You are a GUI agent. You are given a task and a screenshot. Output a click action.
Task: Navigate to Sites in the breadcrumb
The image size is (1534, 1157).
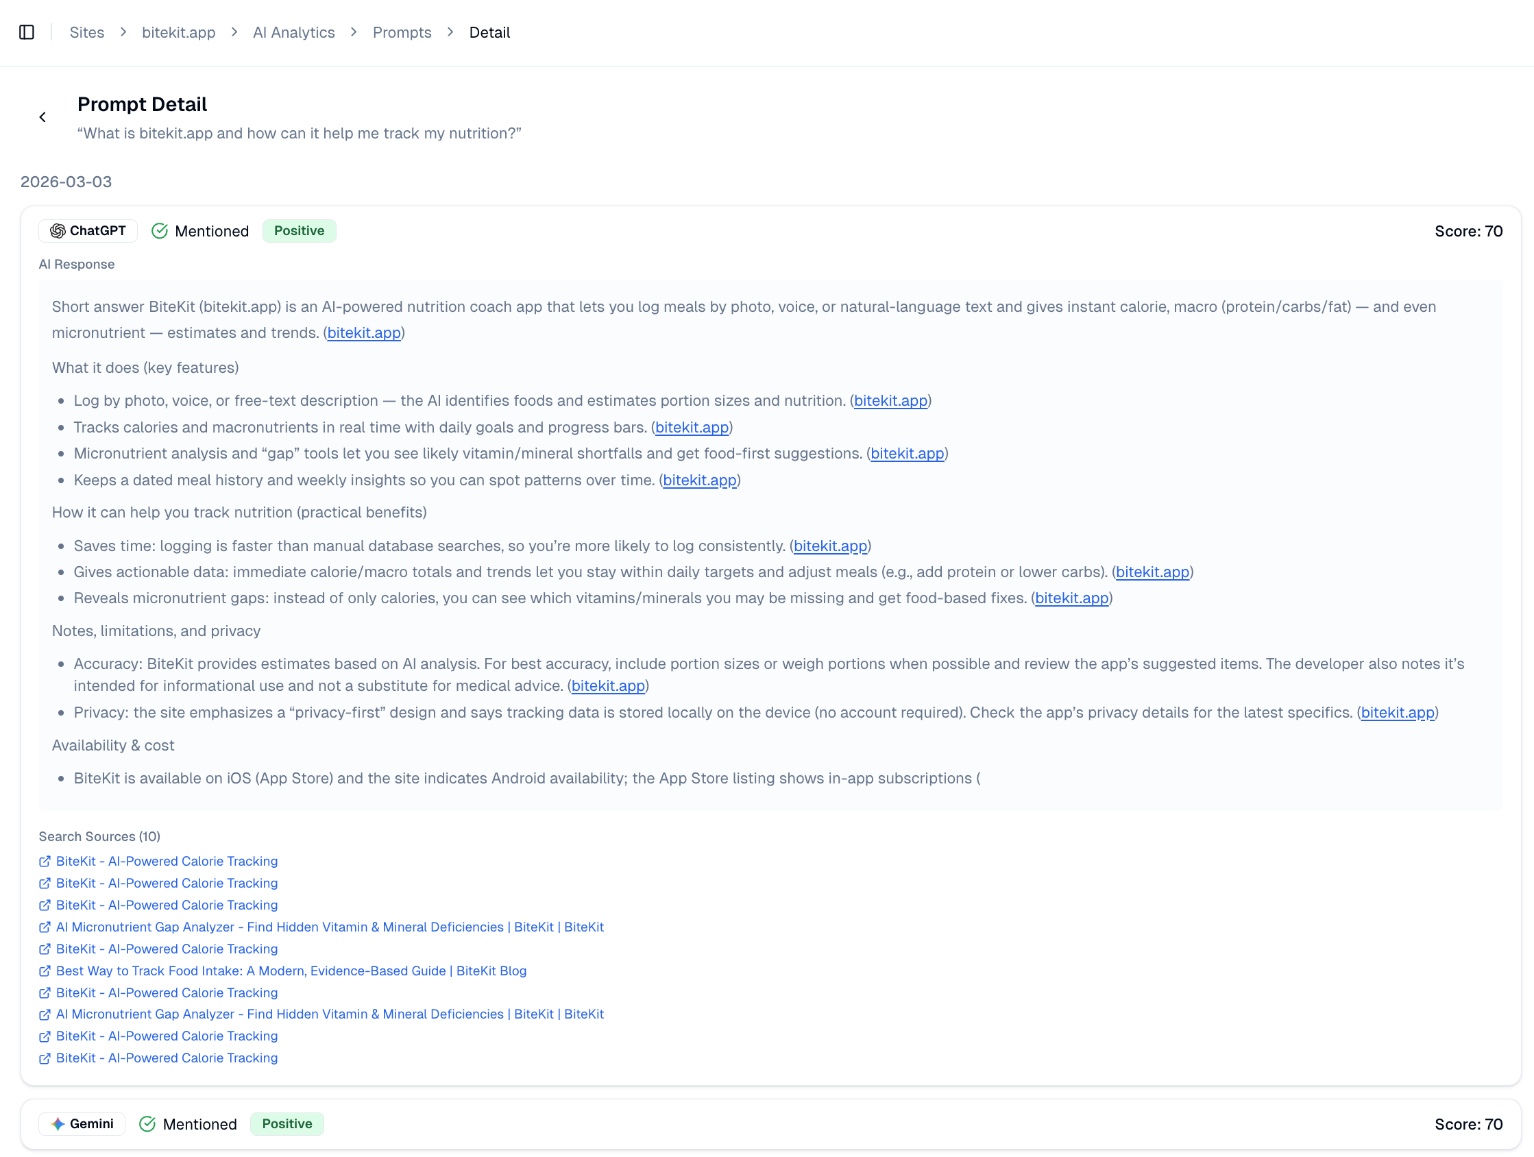(x=86, y=32)
